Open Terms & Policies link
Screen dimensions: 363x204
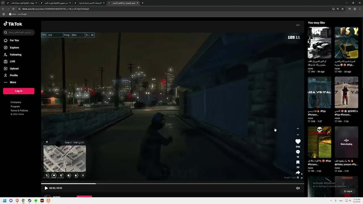pyautogui.click(x=19, y=110)
